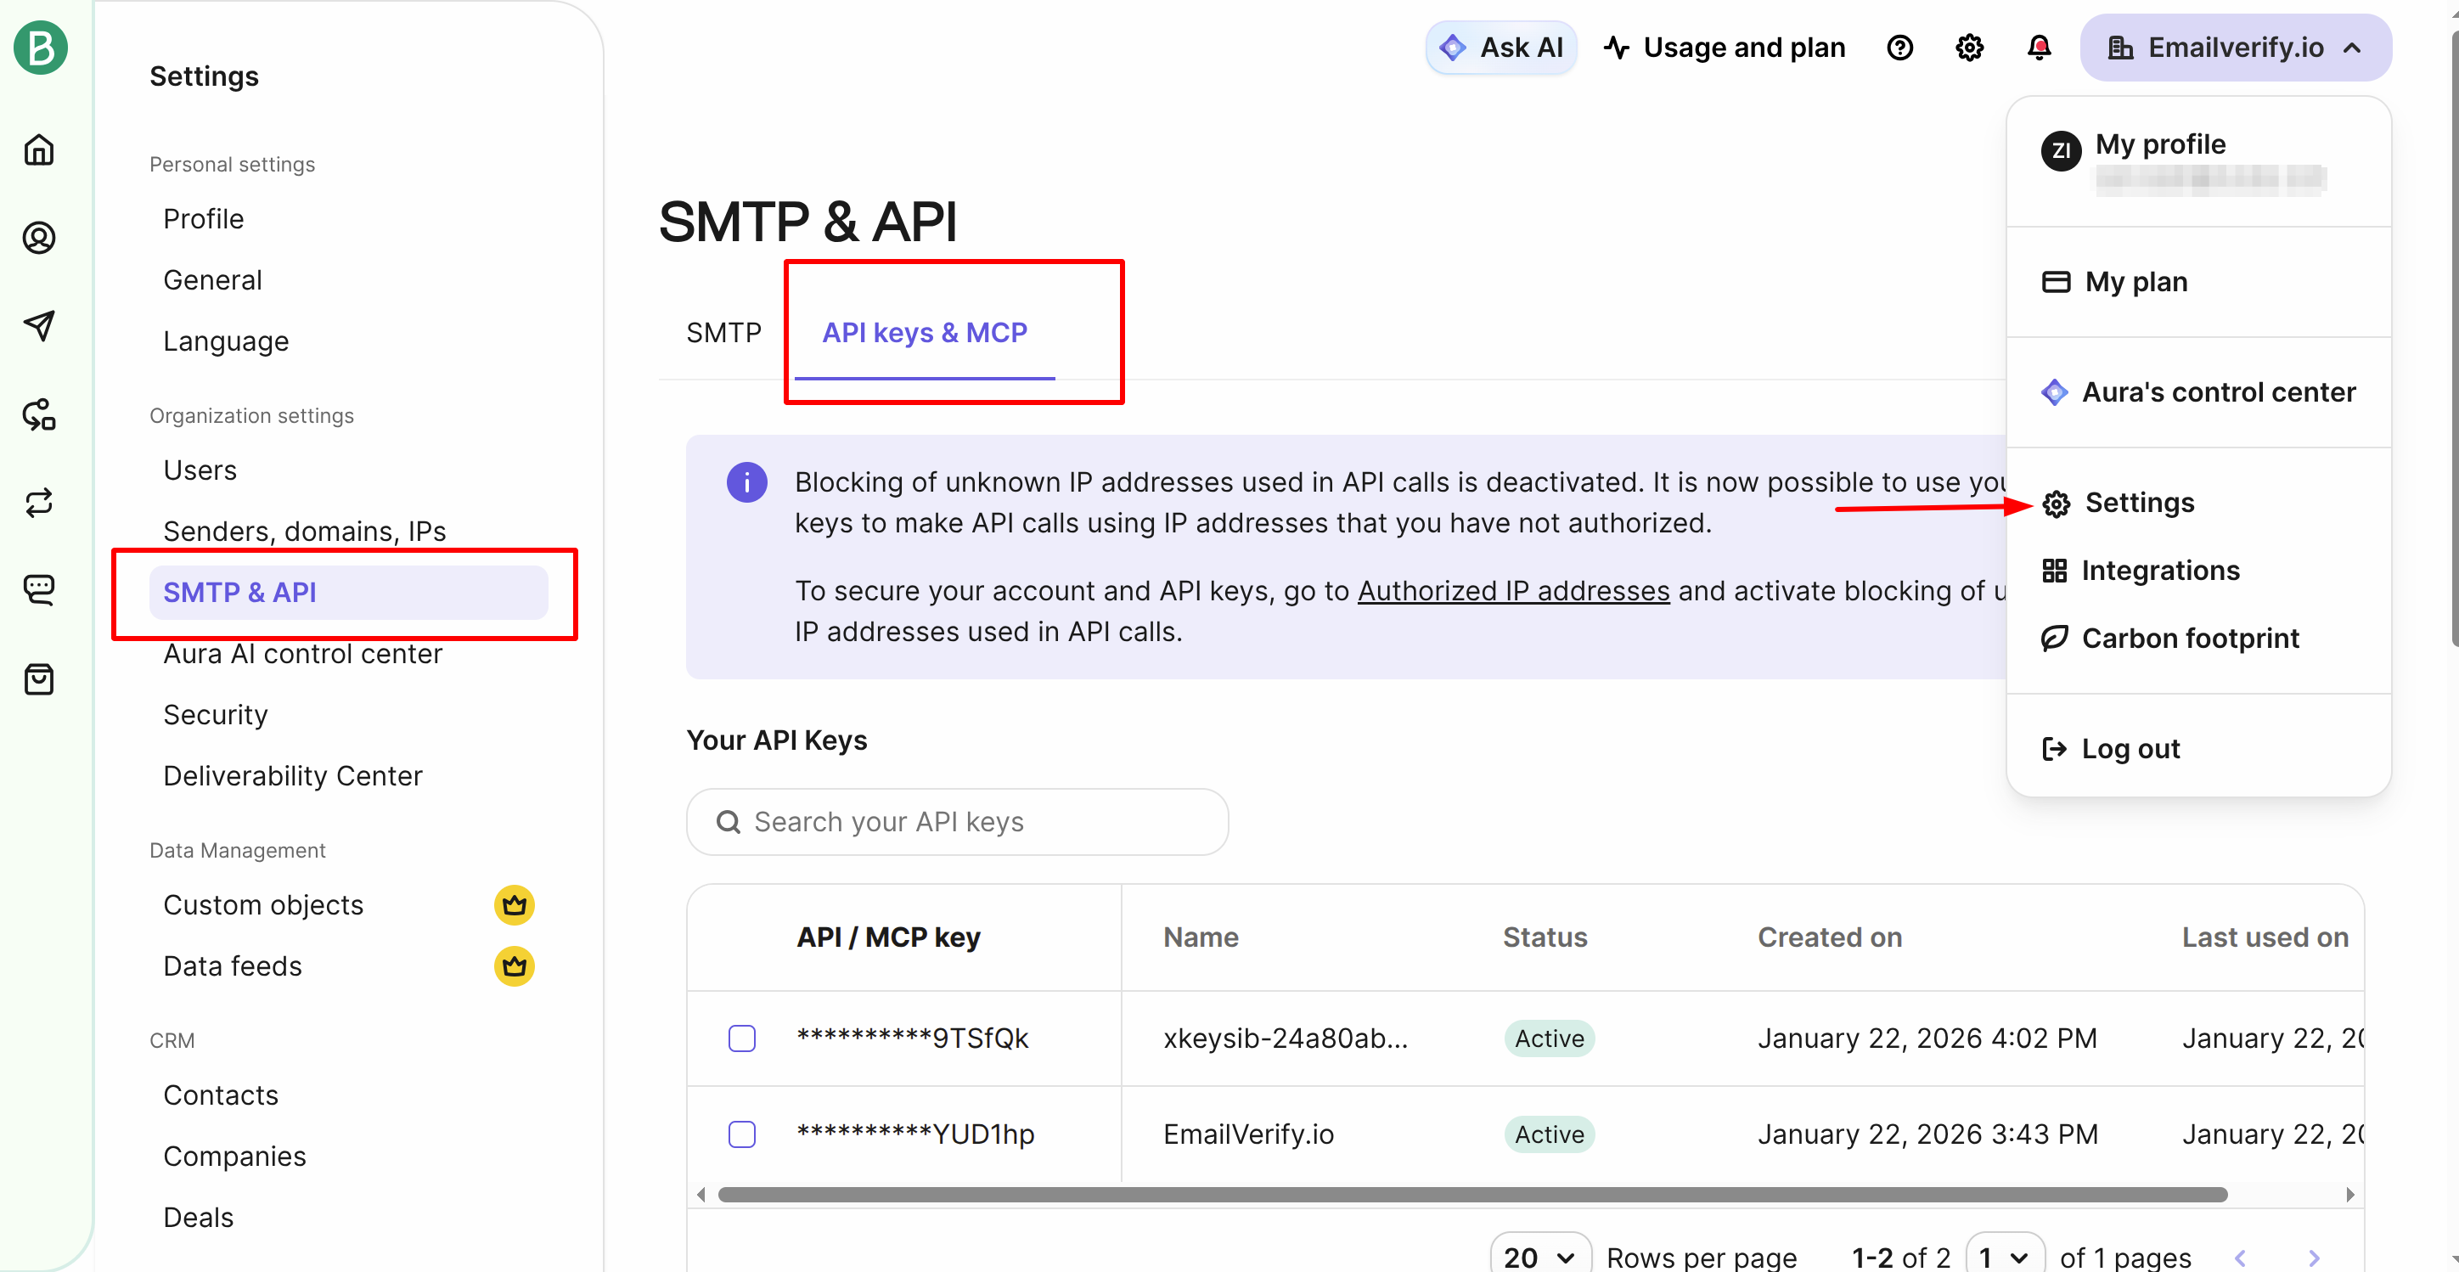Screen dimensions: 2459x1272
Task: Click the settings gear in top bar
Action: (1969, 48)
